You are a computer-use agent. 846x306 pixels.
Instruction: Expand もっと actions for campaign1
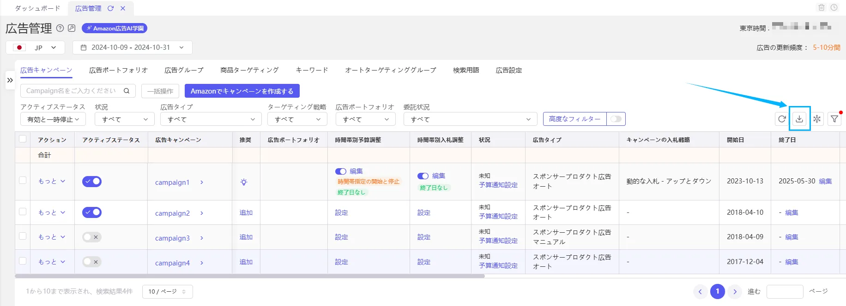pyautogui.click(x=52, y=181)
